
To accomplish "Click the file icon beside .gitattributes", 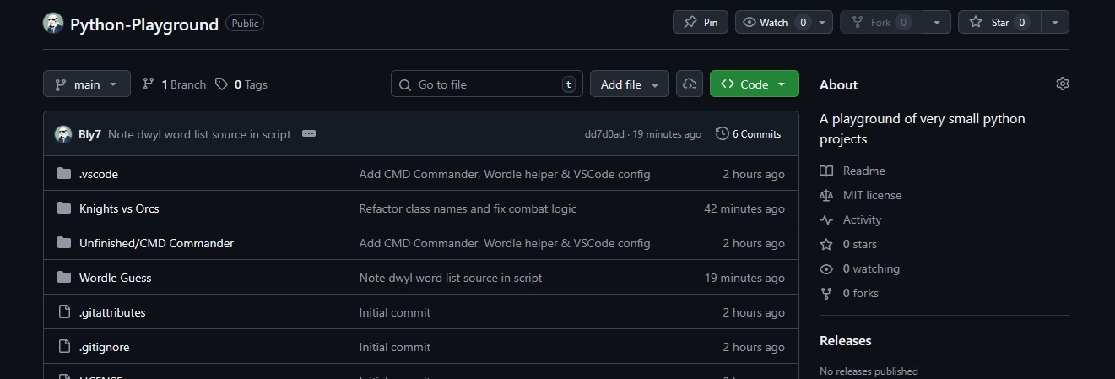I will [64, 312].
